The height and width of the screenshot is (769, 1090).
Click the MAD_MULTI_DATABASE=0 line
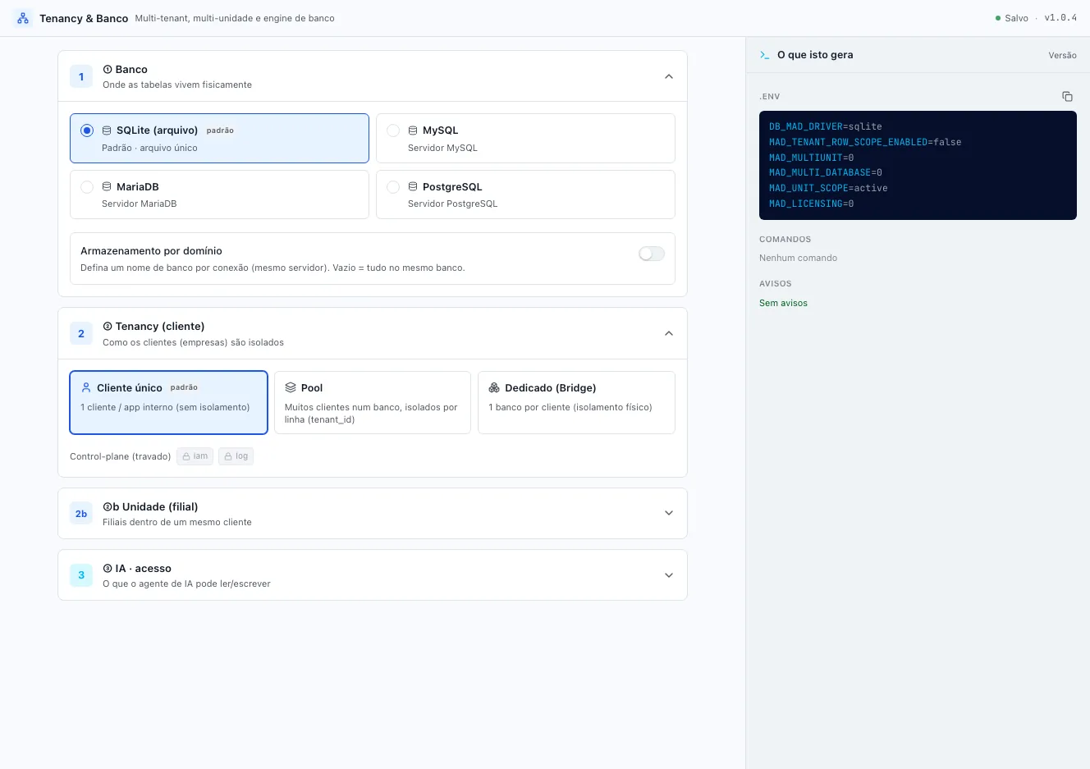tap(826, 172)
